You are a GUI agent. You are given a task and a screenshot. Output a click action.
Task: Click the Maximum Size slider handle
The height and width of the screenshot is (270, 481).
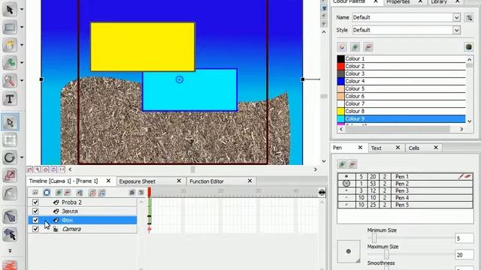(386, 254)
